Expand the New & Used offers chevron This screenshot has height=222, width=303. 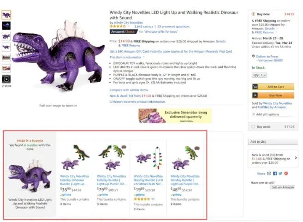[296, 158]
